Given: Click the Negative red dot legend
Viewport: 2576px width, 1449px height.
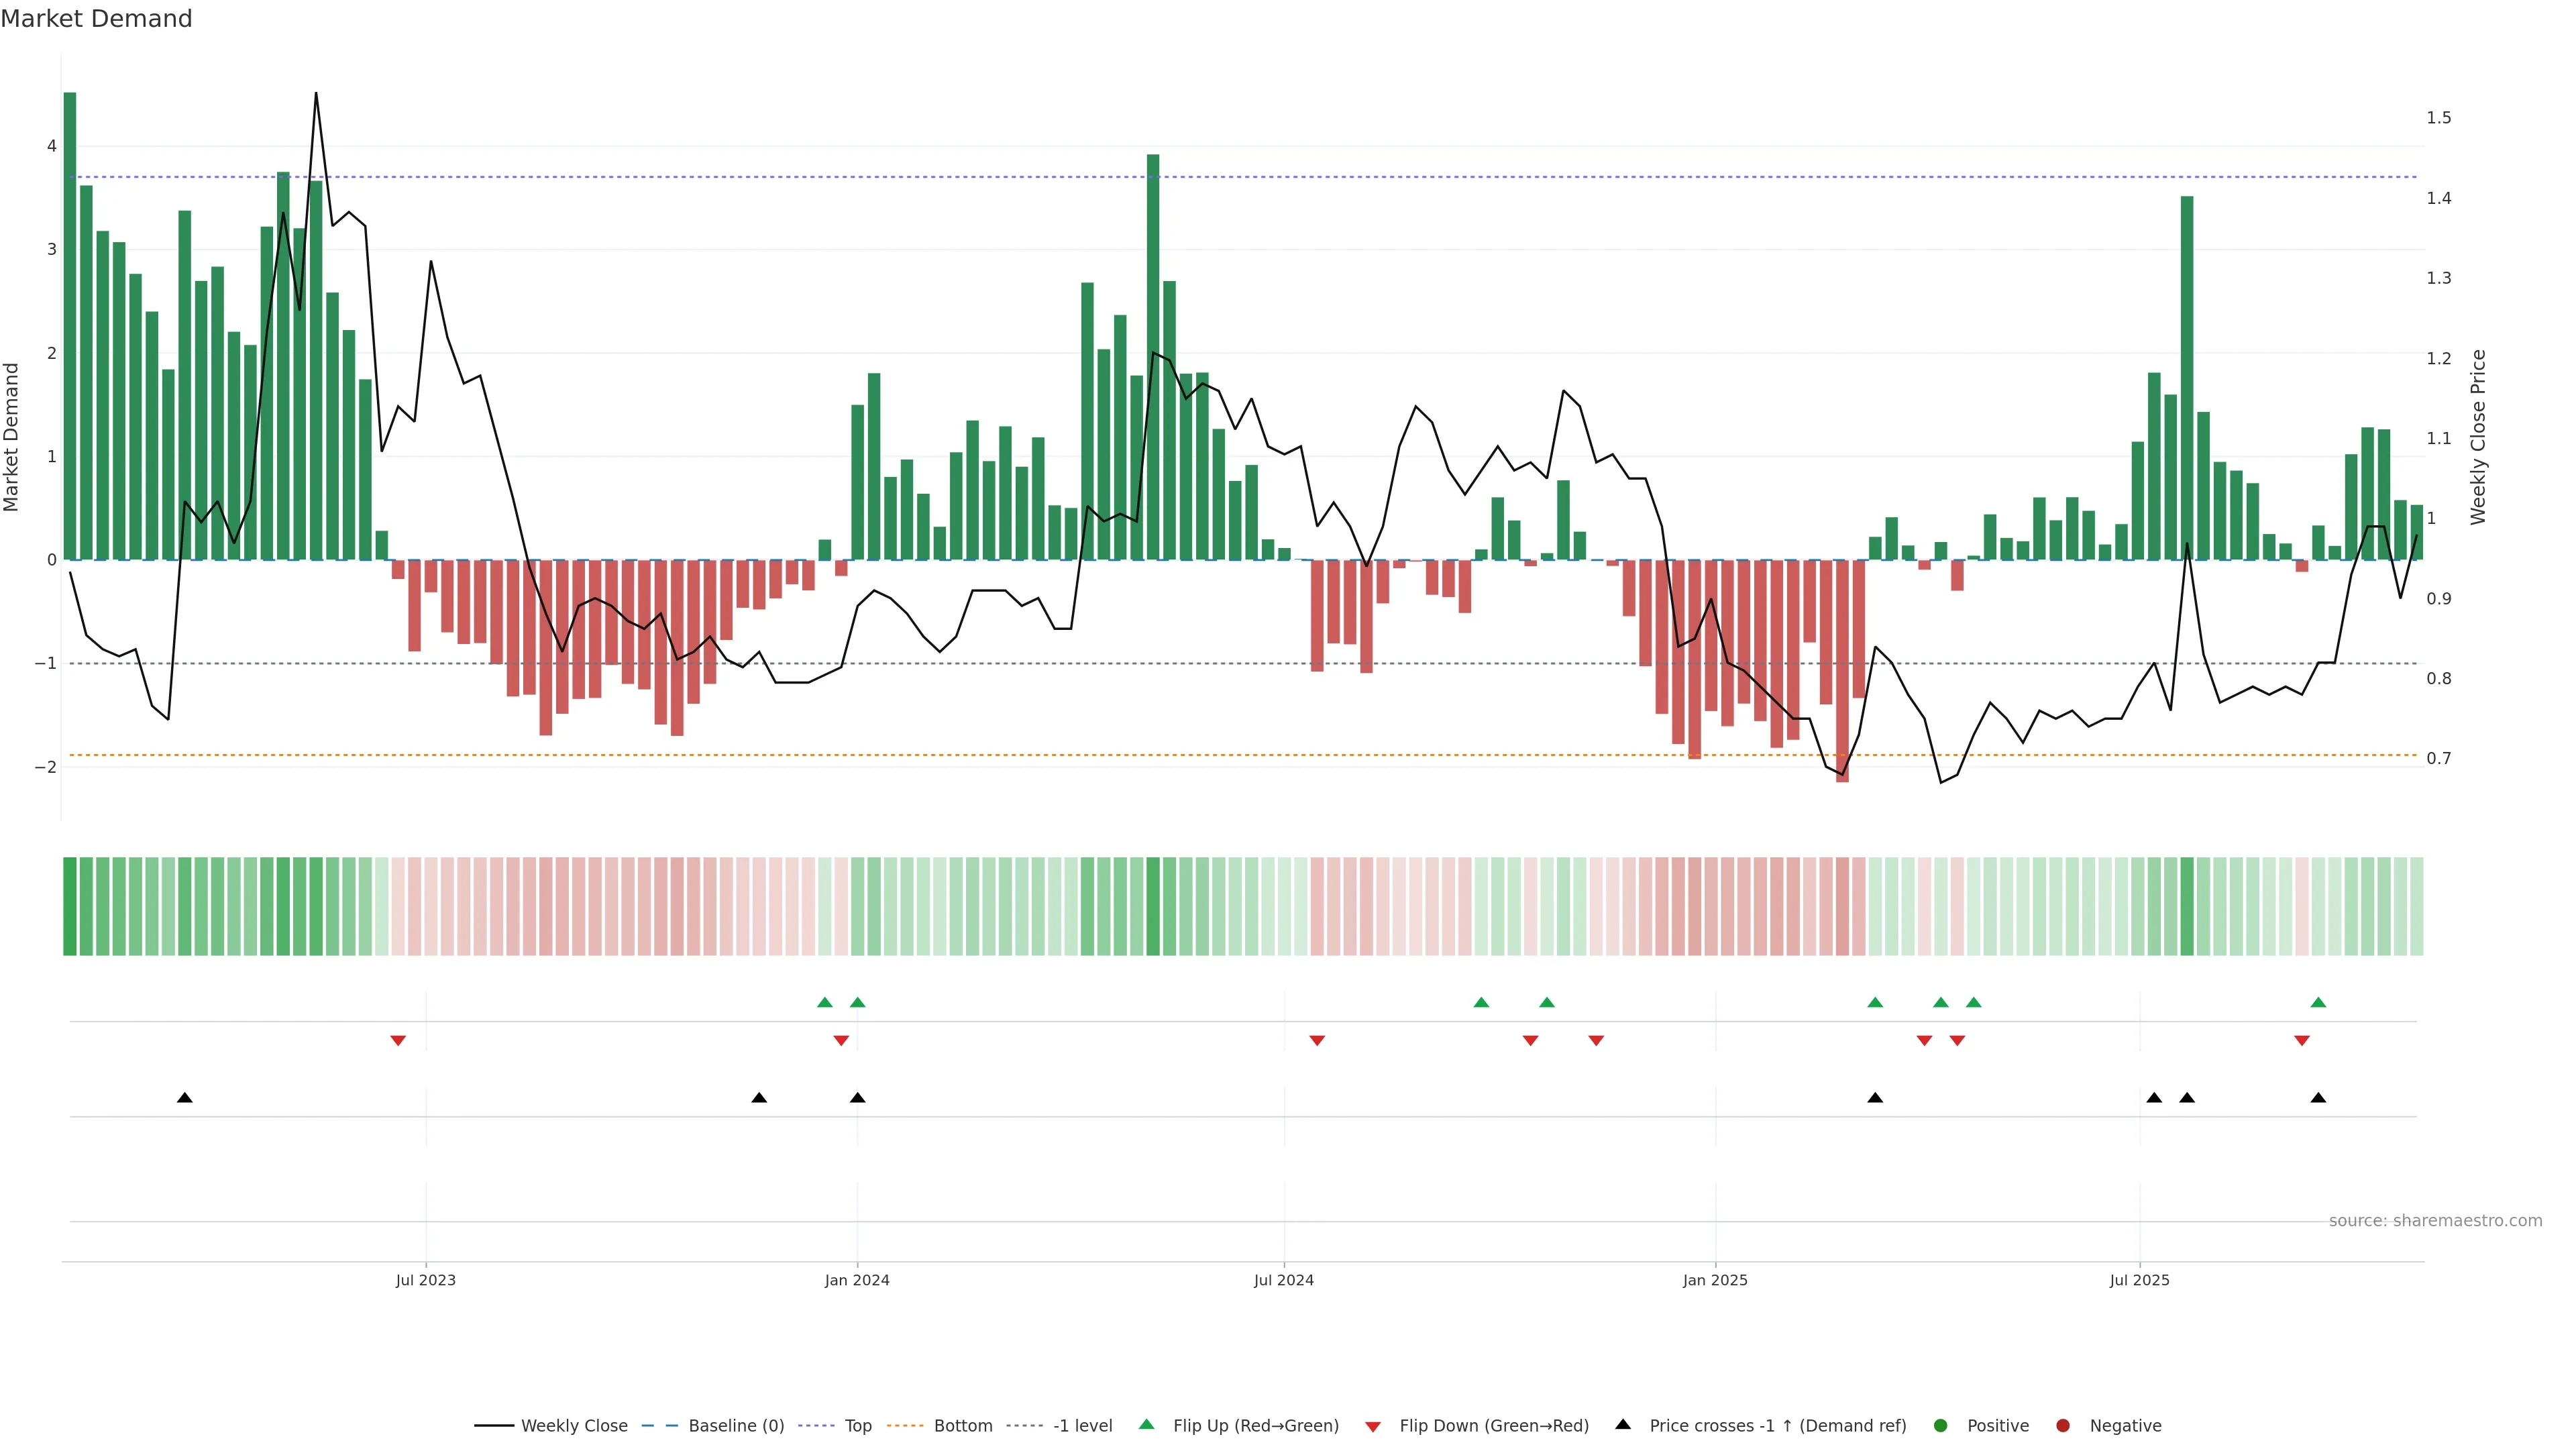Looking at the screenshot, I should point(2063,1426).
